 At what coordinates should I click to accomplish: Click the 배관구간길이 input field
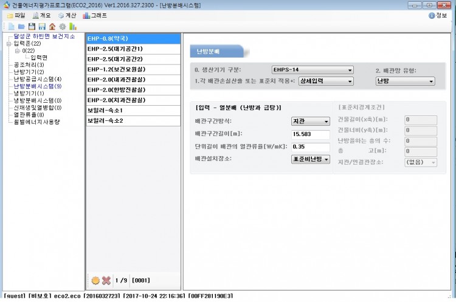point(310,134)
